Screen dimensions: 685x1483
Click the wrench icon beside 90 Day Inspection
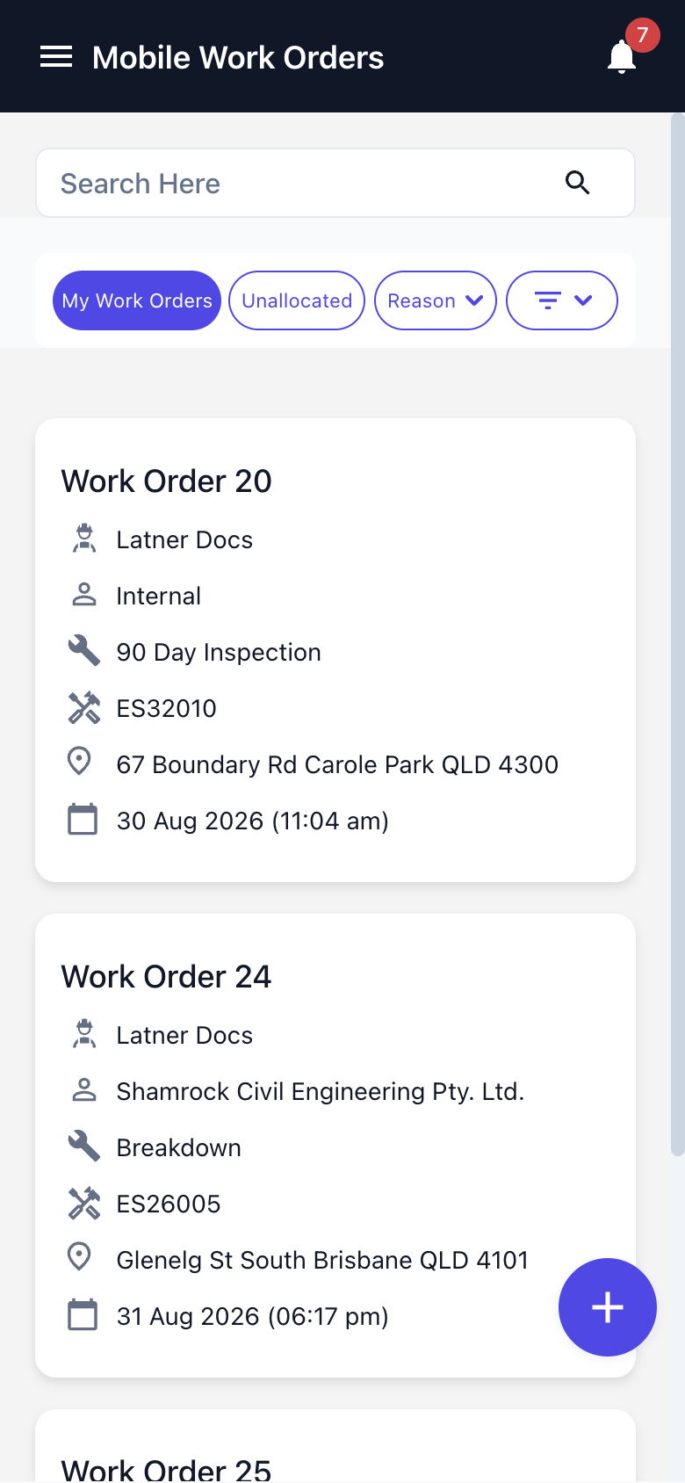point(83,651)
